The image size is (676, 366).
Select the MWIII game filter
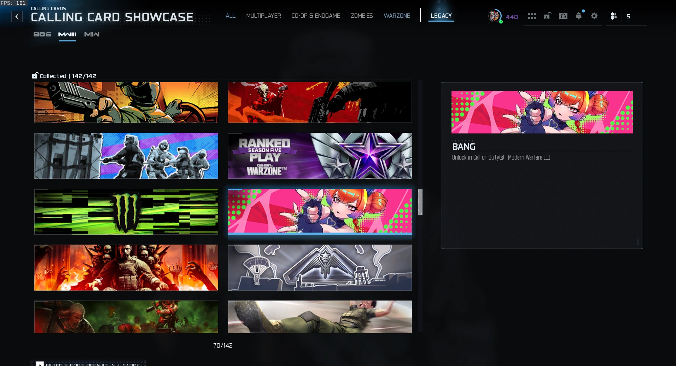[67, 34]
